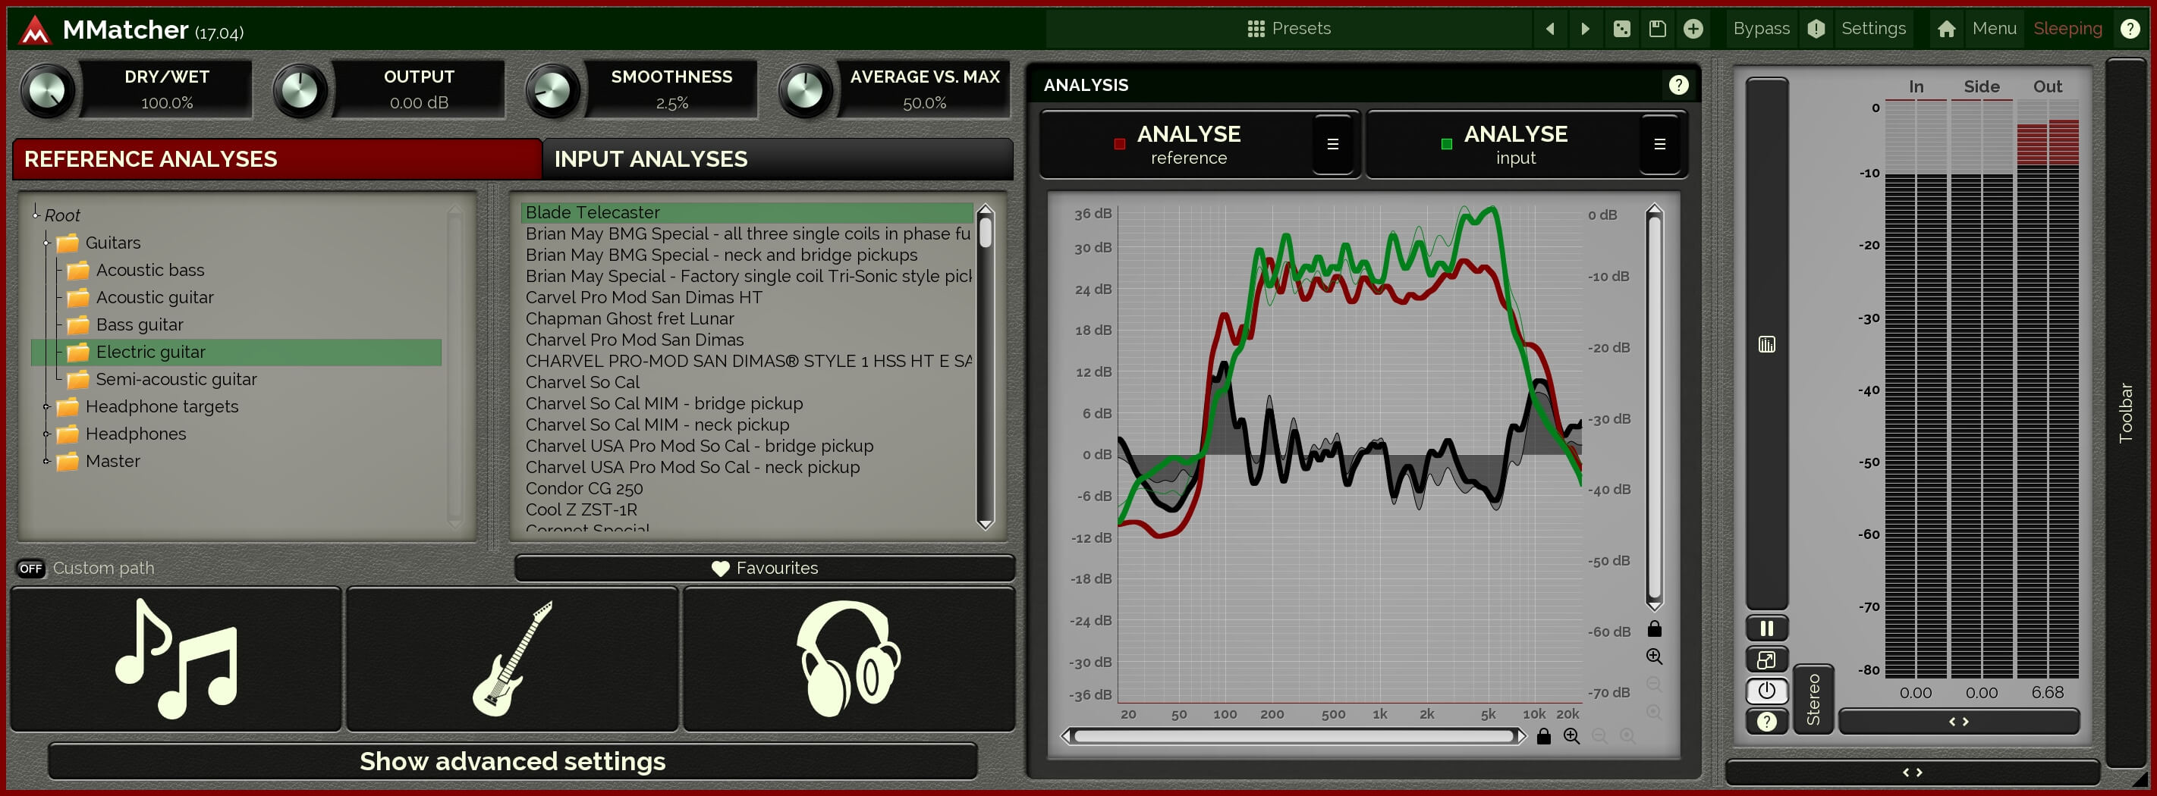Click the meter settings icon on dark strip
The image size is (2157, 796).
coord(1766,345)
